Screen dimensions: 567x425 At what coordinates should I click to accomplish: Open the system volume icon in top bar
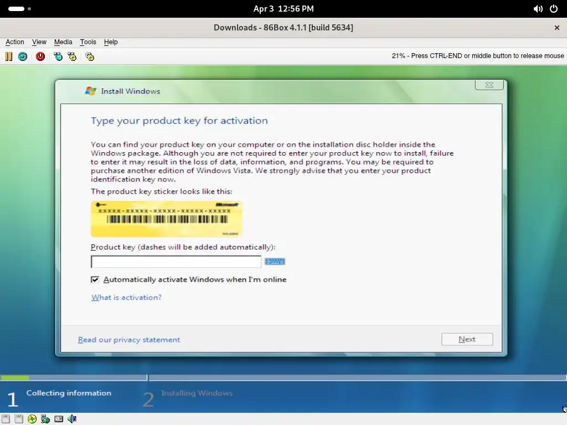click(x=538, y=9)
